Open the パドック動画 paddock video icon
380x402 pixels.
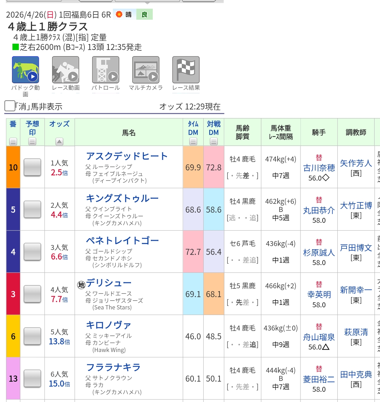25,70
